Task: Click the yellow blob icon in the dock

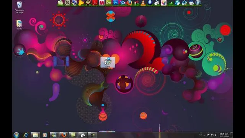Action: click(x=81, y=3)
